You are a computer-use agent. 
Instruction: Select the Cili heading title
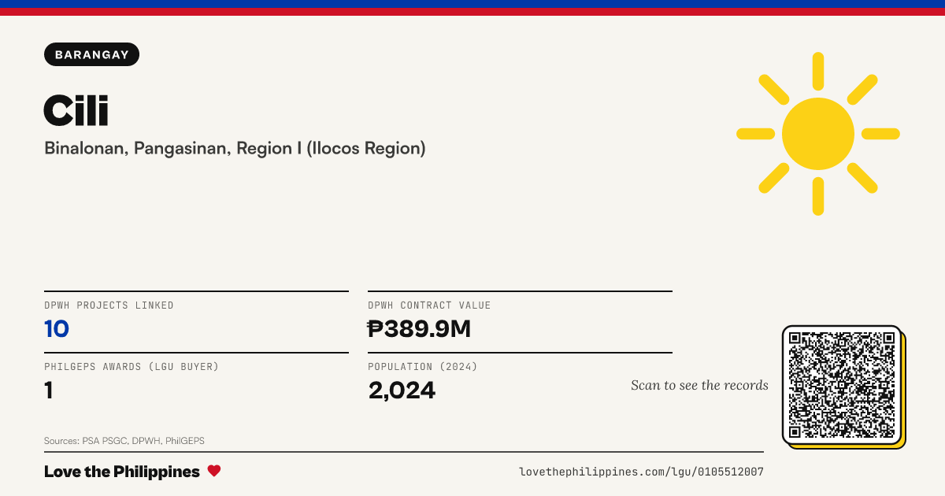coord(76,109)
